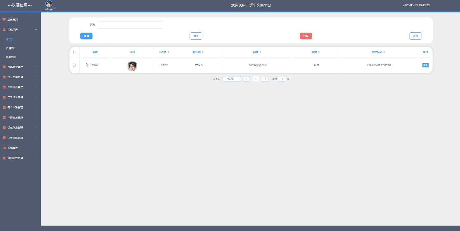Select 管理员 in the sidebar submenu
Screen dimensions: 460x231
click(9, 39)
